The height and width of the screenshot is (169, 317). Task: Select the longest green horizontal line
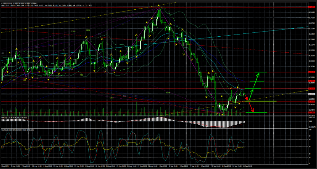point(260,101)
